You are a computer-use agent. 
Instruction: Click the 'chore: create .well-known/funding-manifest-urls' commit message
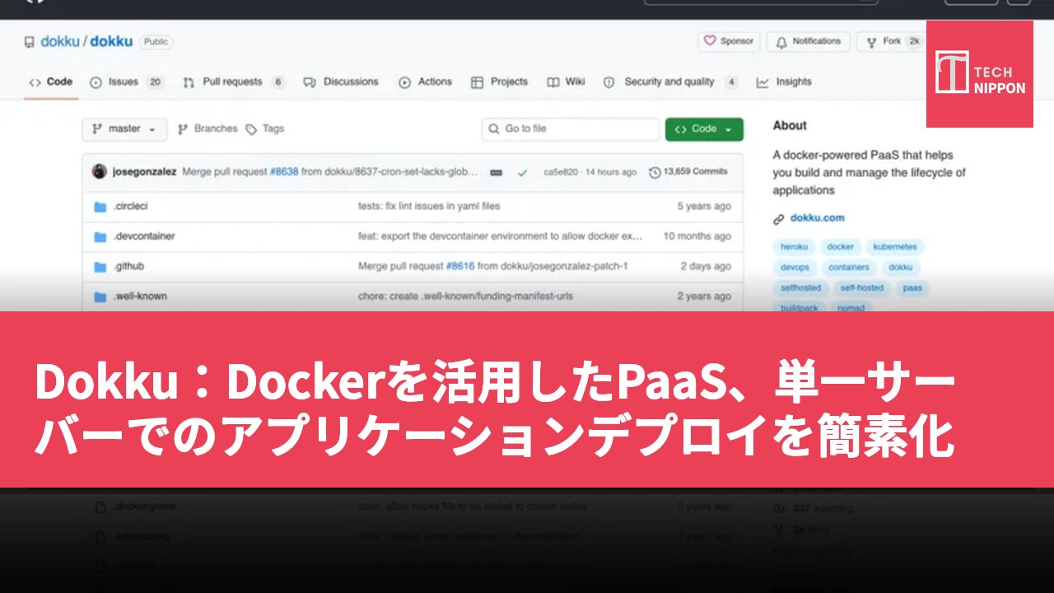tap(465, 296)
